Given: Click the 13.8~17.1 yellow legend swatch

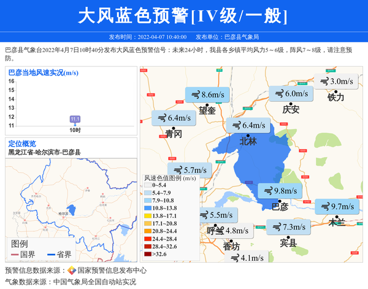Looking at the screenshot, I should (x=148, y=216).
